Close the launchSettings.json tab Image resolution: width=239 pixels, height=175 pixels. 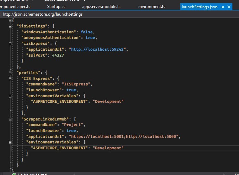tap(229, 7)
